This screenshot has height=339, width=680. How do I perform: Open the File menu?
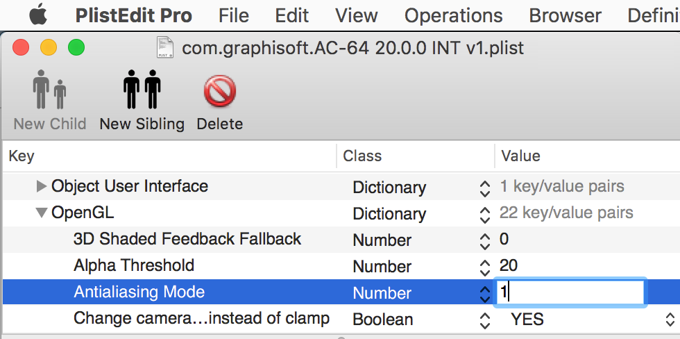(x=234, y=15)
